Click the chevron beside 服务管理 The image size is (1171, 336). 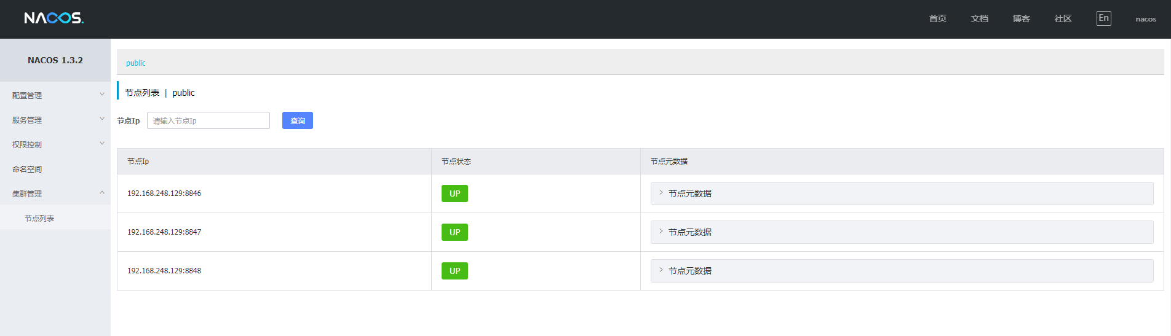tap(102, 119)
